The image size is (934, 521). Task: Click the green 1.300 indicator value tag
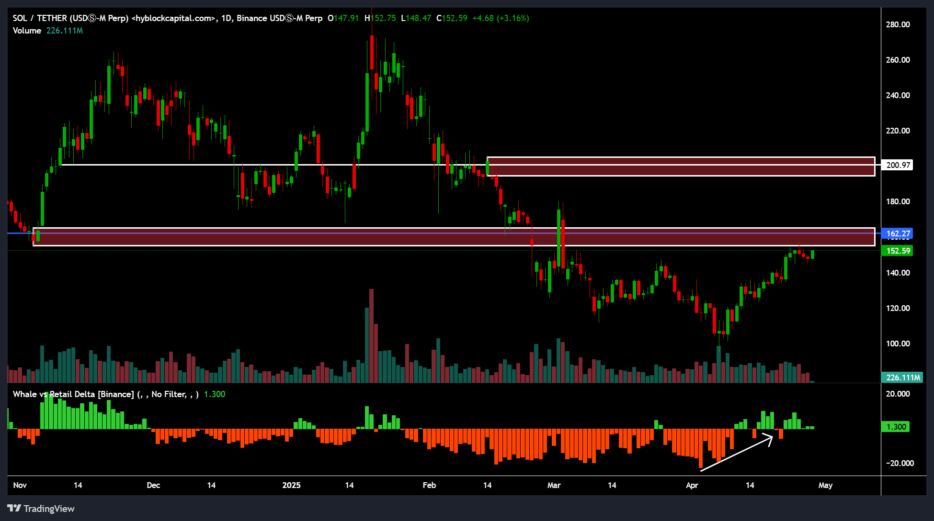pyautogui.click(x=896, y=427)
